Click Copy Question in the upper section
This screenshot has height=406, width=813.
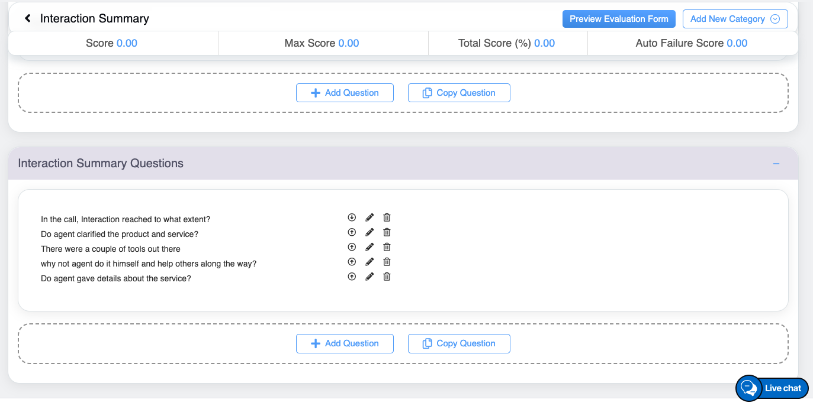459,93
